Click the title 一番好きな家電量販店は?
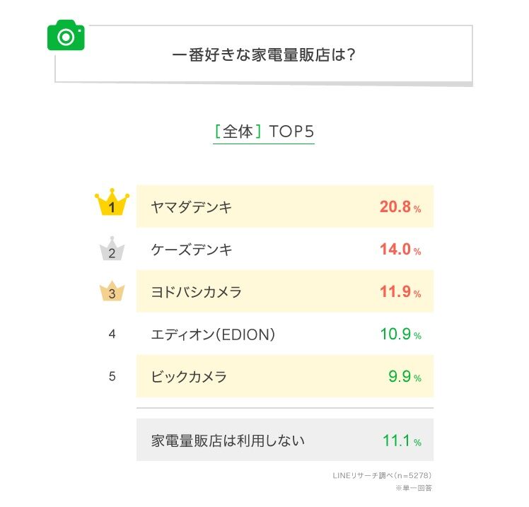Image resolution: width=529 pixels, height=507 pixels. (x=263, y=54)
